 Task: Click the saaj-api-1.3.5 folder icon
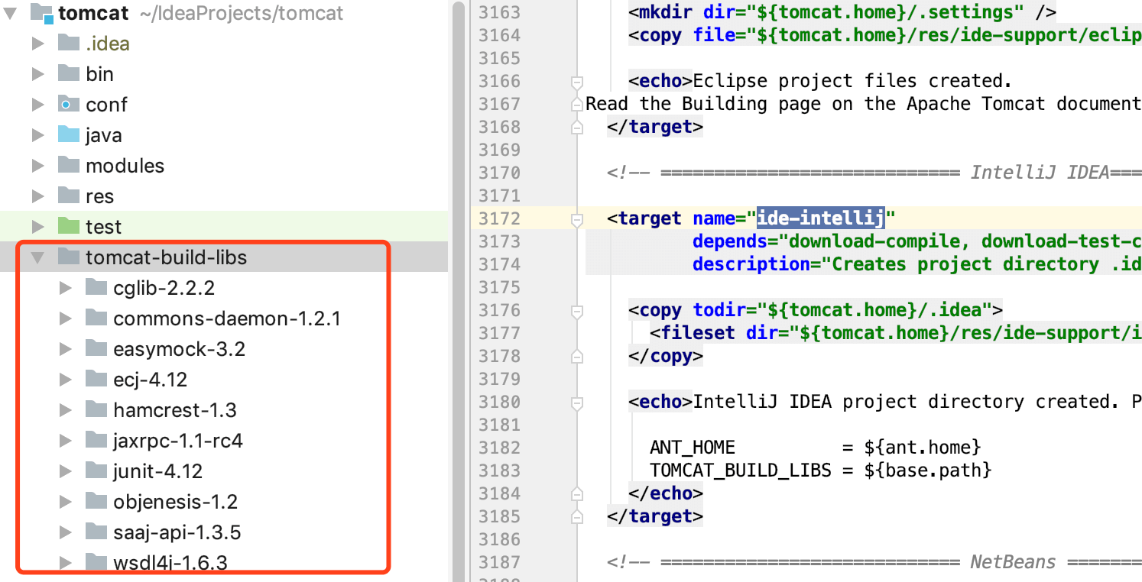pos(96,532)
